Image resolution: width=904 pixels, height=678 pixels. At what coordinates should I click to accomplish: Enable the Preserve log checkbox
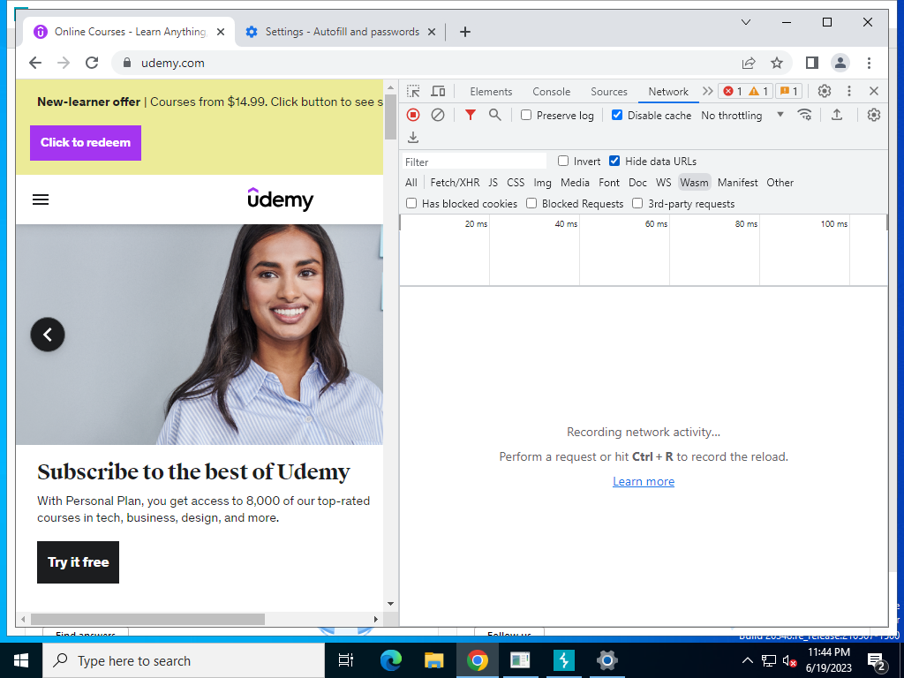pos(526,115)
